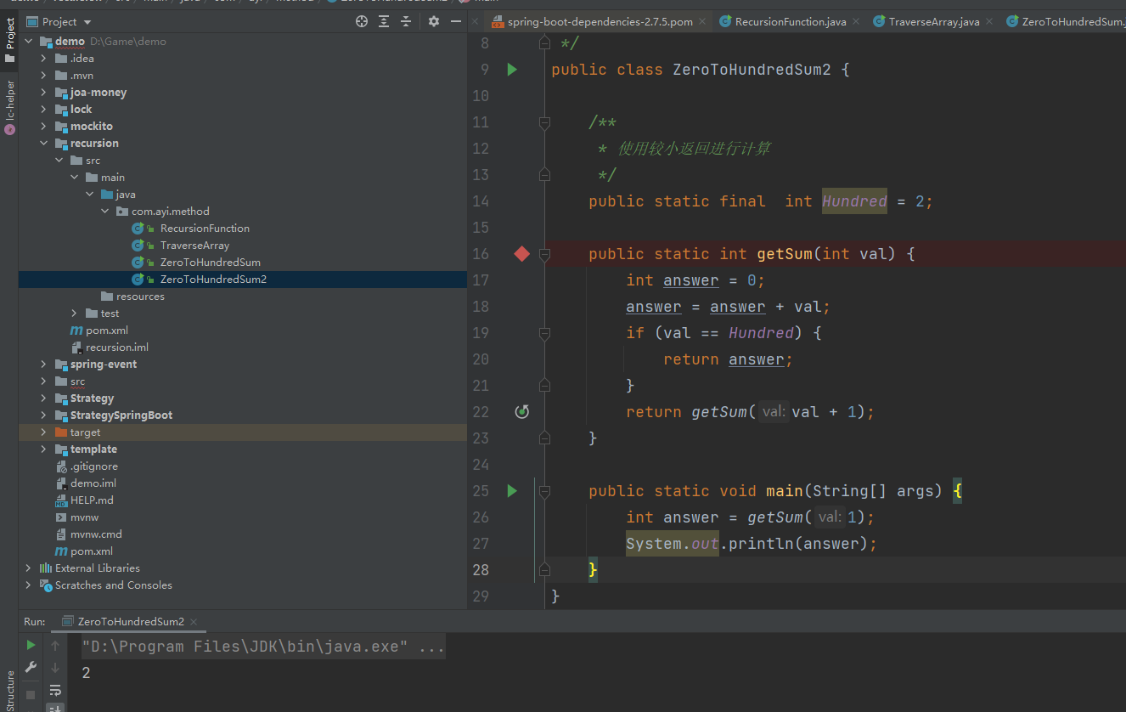Screen dimensions: 1126x712
Task: Fold the getSum method at line 16
Action: (544, 254)
